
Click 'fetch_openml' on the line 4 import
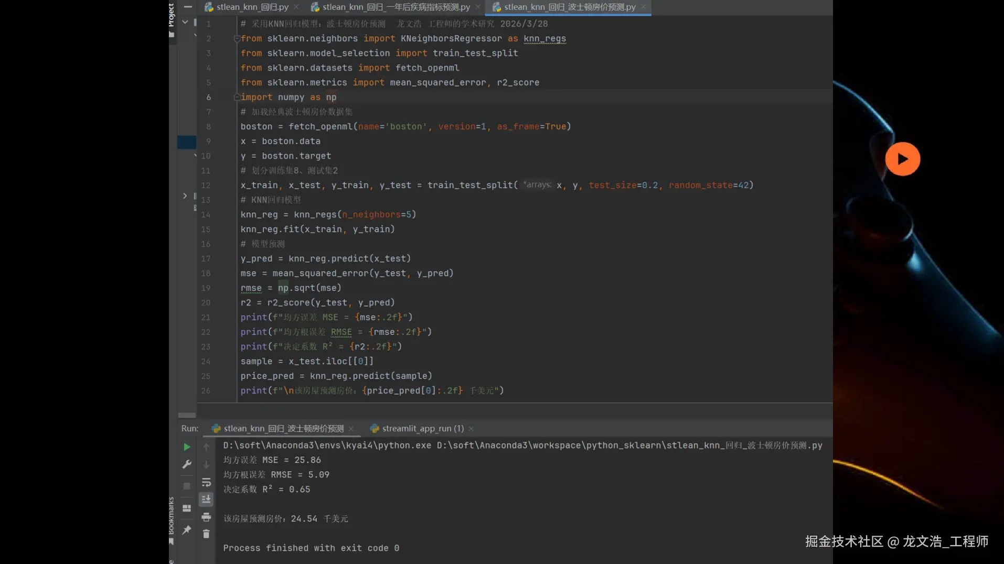(x=427, y=68)
